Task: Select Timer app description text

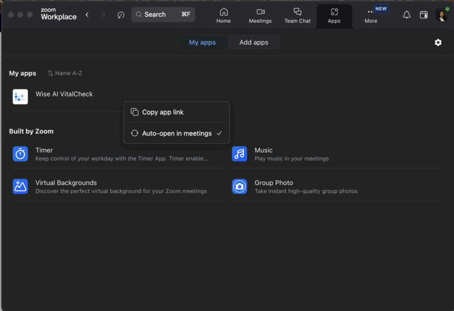Action: coord(122,159)
